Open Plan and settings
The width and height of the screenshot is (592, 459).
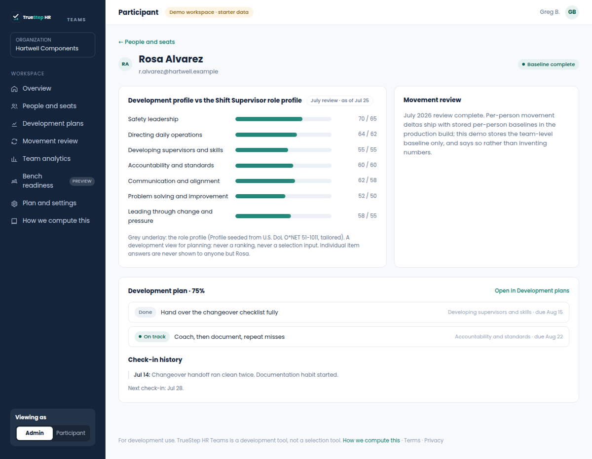[x=52, y=203]
